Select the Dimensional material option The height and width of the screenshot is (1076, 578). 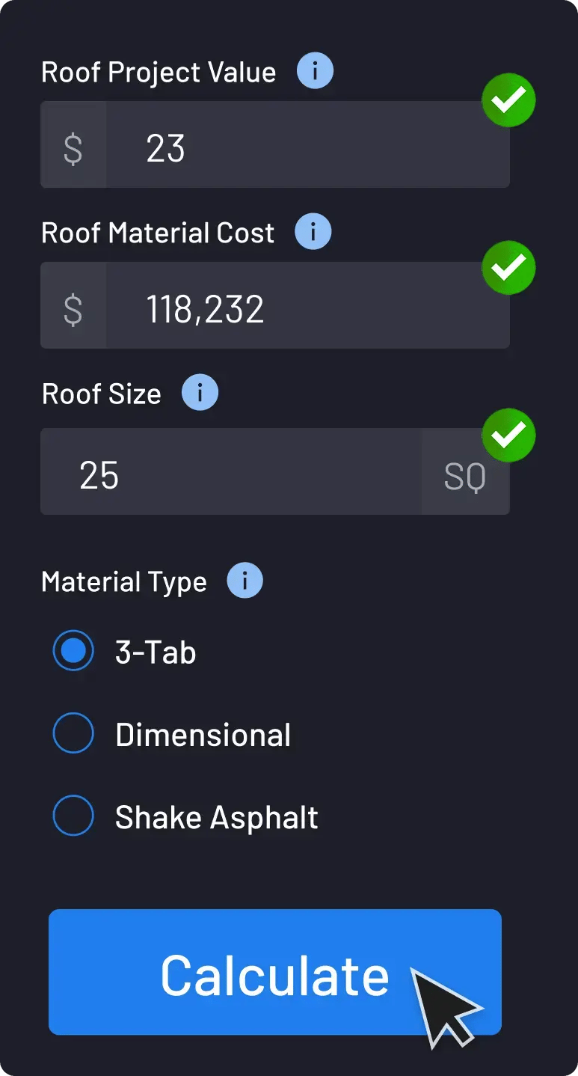pos(73,733)
